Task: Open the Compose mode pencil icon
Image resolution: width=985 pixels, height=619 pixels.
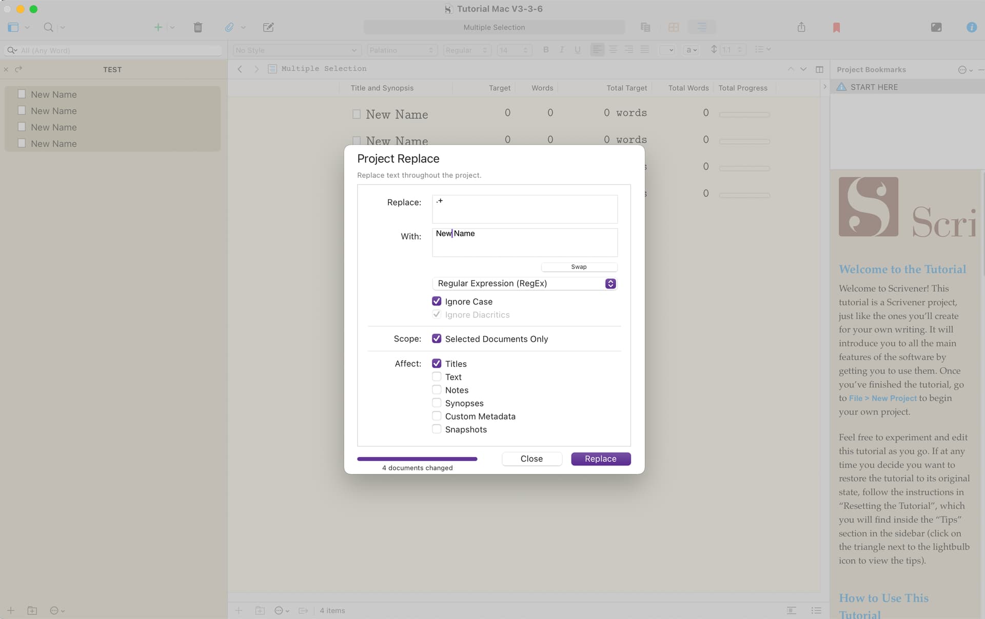Action: click(268, 27)
